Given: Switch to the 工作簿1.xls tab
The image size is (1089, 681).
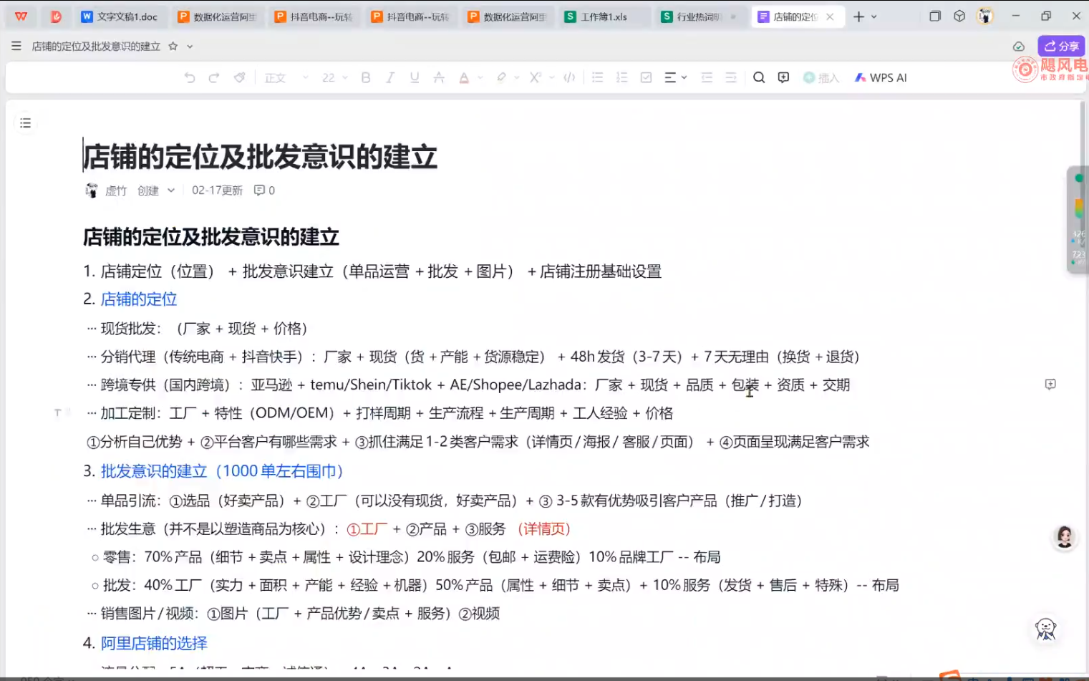Looking at the screenshot, I should click(604, 16).
